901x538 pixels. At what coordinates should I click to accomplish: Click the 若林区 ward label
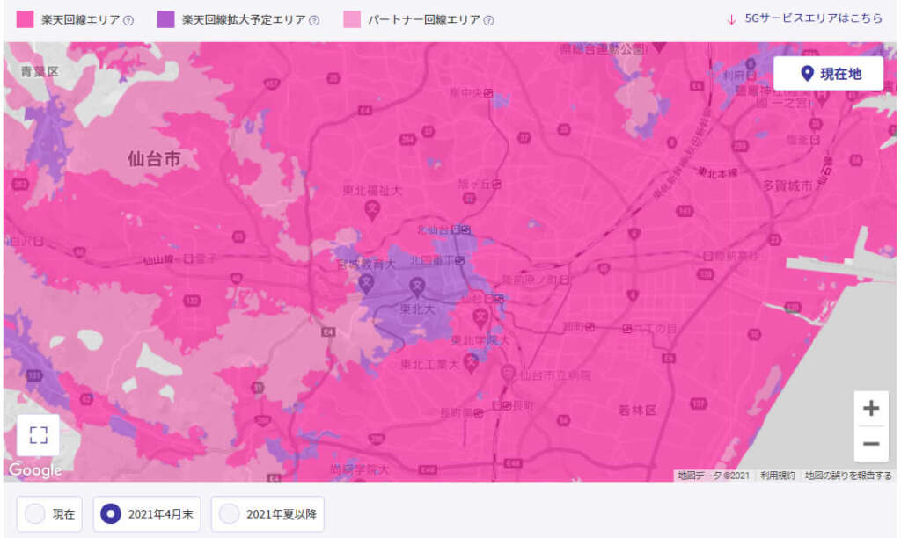(x=637, y=410)
